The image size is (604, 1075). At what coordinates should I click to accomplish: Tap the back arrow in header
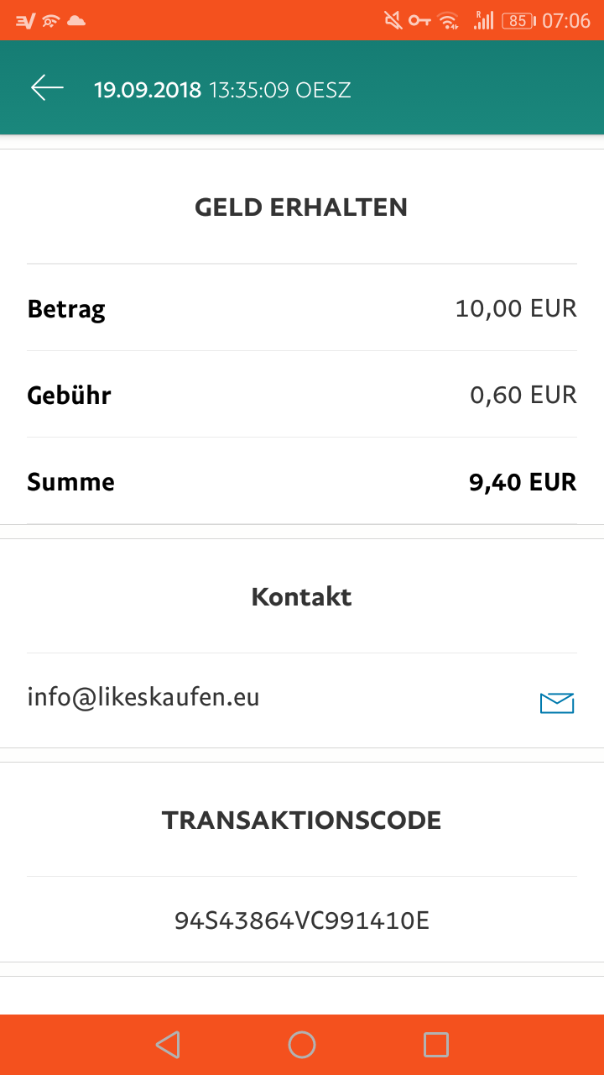click(47, 88)
